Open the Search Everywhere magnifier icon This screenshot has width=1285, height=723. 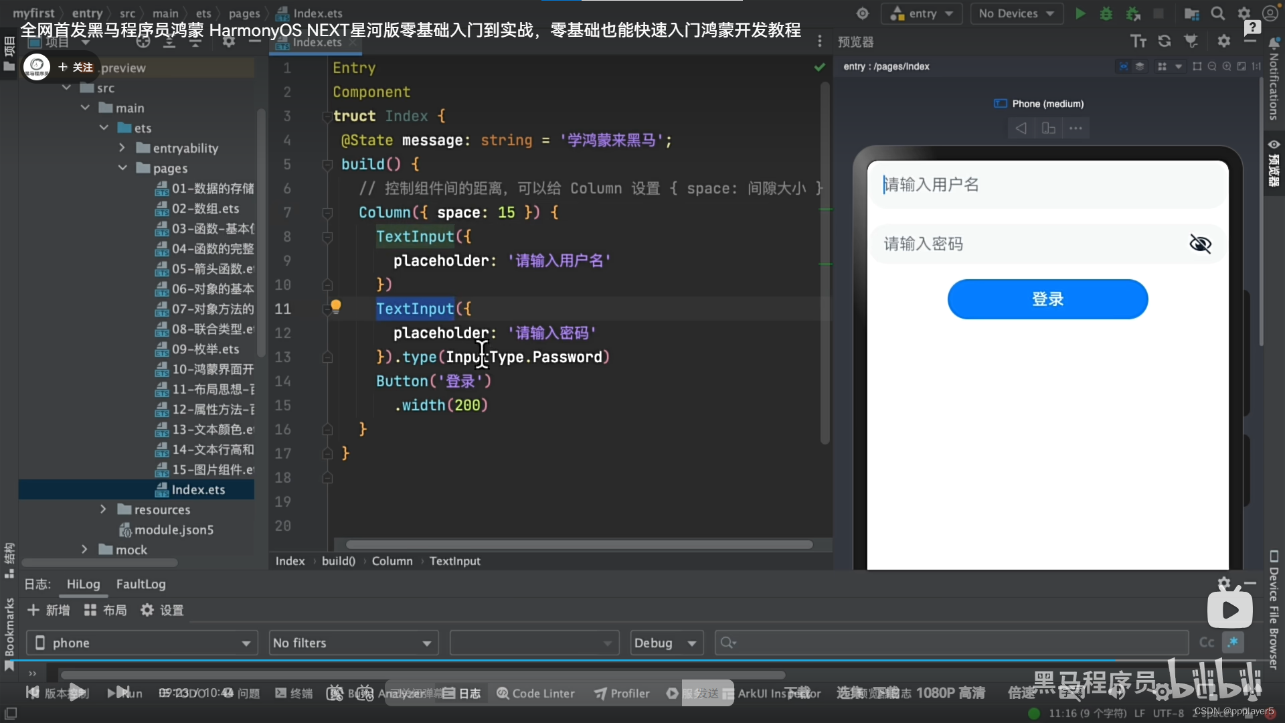click(1218, 13)
